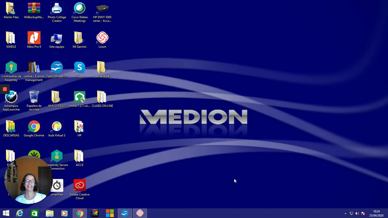Select the HP folder on desktop

79,129
